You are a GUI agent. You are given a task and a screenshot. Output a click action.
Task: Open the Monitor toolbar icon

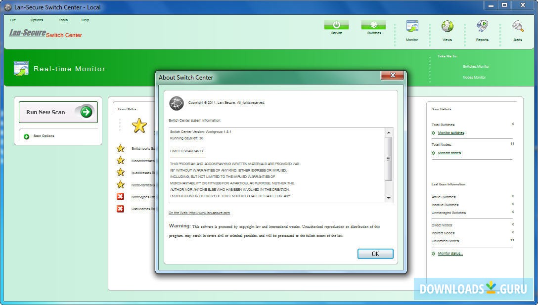click(x=412, y=26)
